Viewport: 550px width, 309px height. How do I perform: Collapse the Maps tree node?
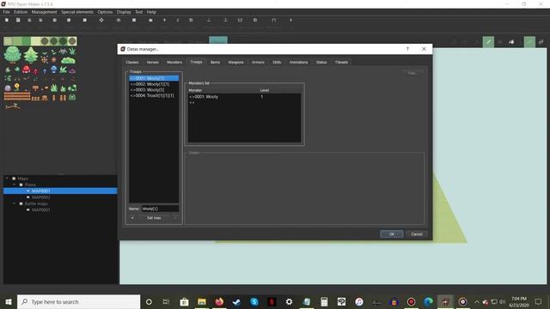point(7,179)
